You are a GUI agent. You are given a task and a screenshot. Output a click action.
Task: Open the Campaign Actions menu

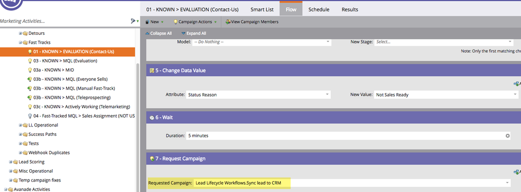tap(195, 22)
